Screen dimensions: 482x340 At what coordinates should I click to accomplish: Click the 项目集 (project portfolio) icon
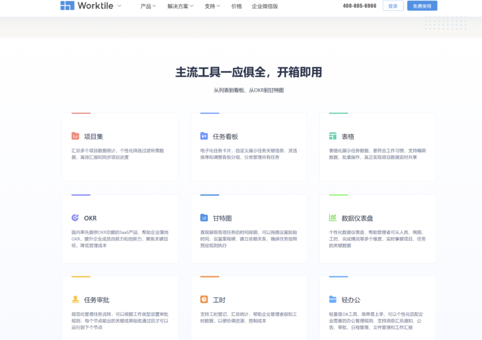[x=75, y=136]
